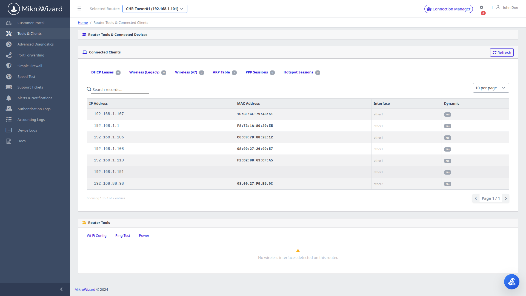Open the Hotspot Sessions tab

pos(302,72)
